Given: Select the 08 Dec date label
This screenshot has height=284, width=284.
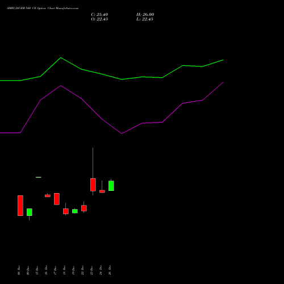Looking at the screenshot, I should point(19,270).
